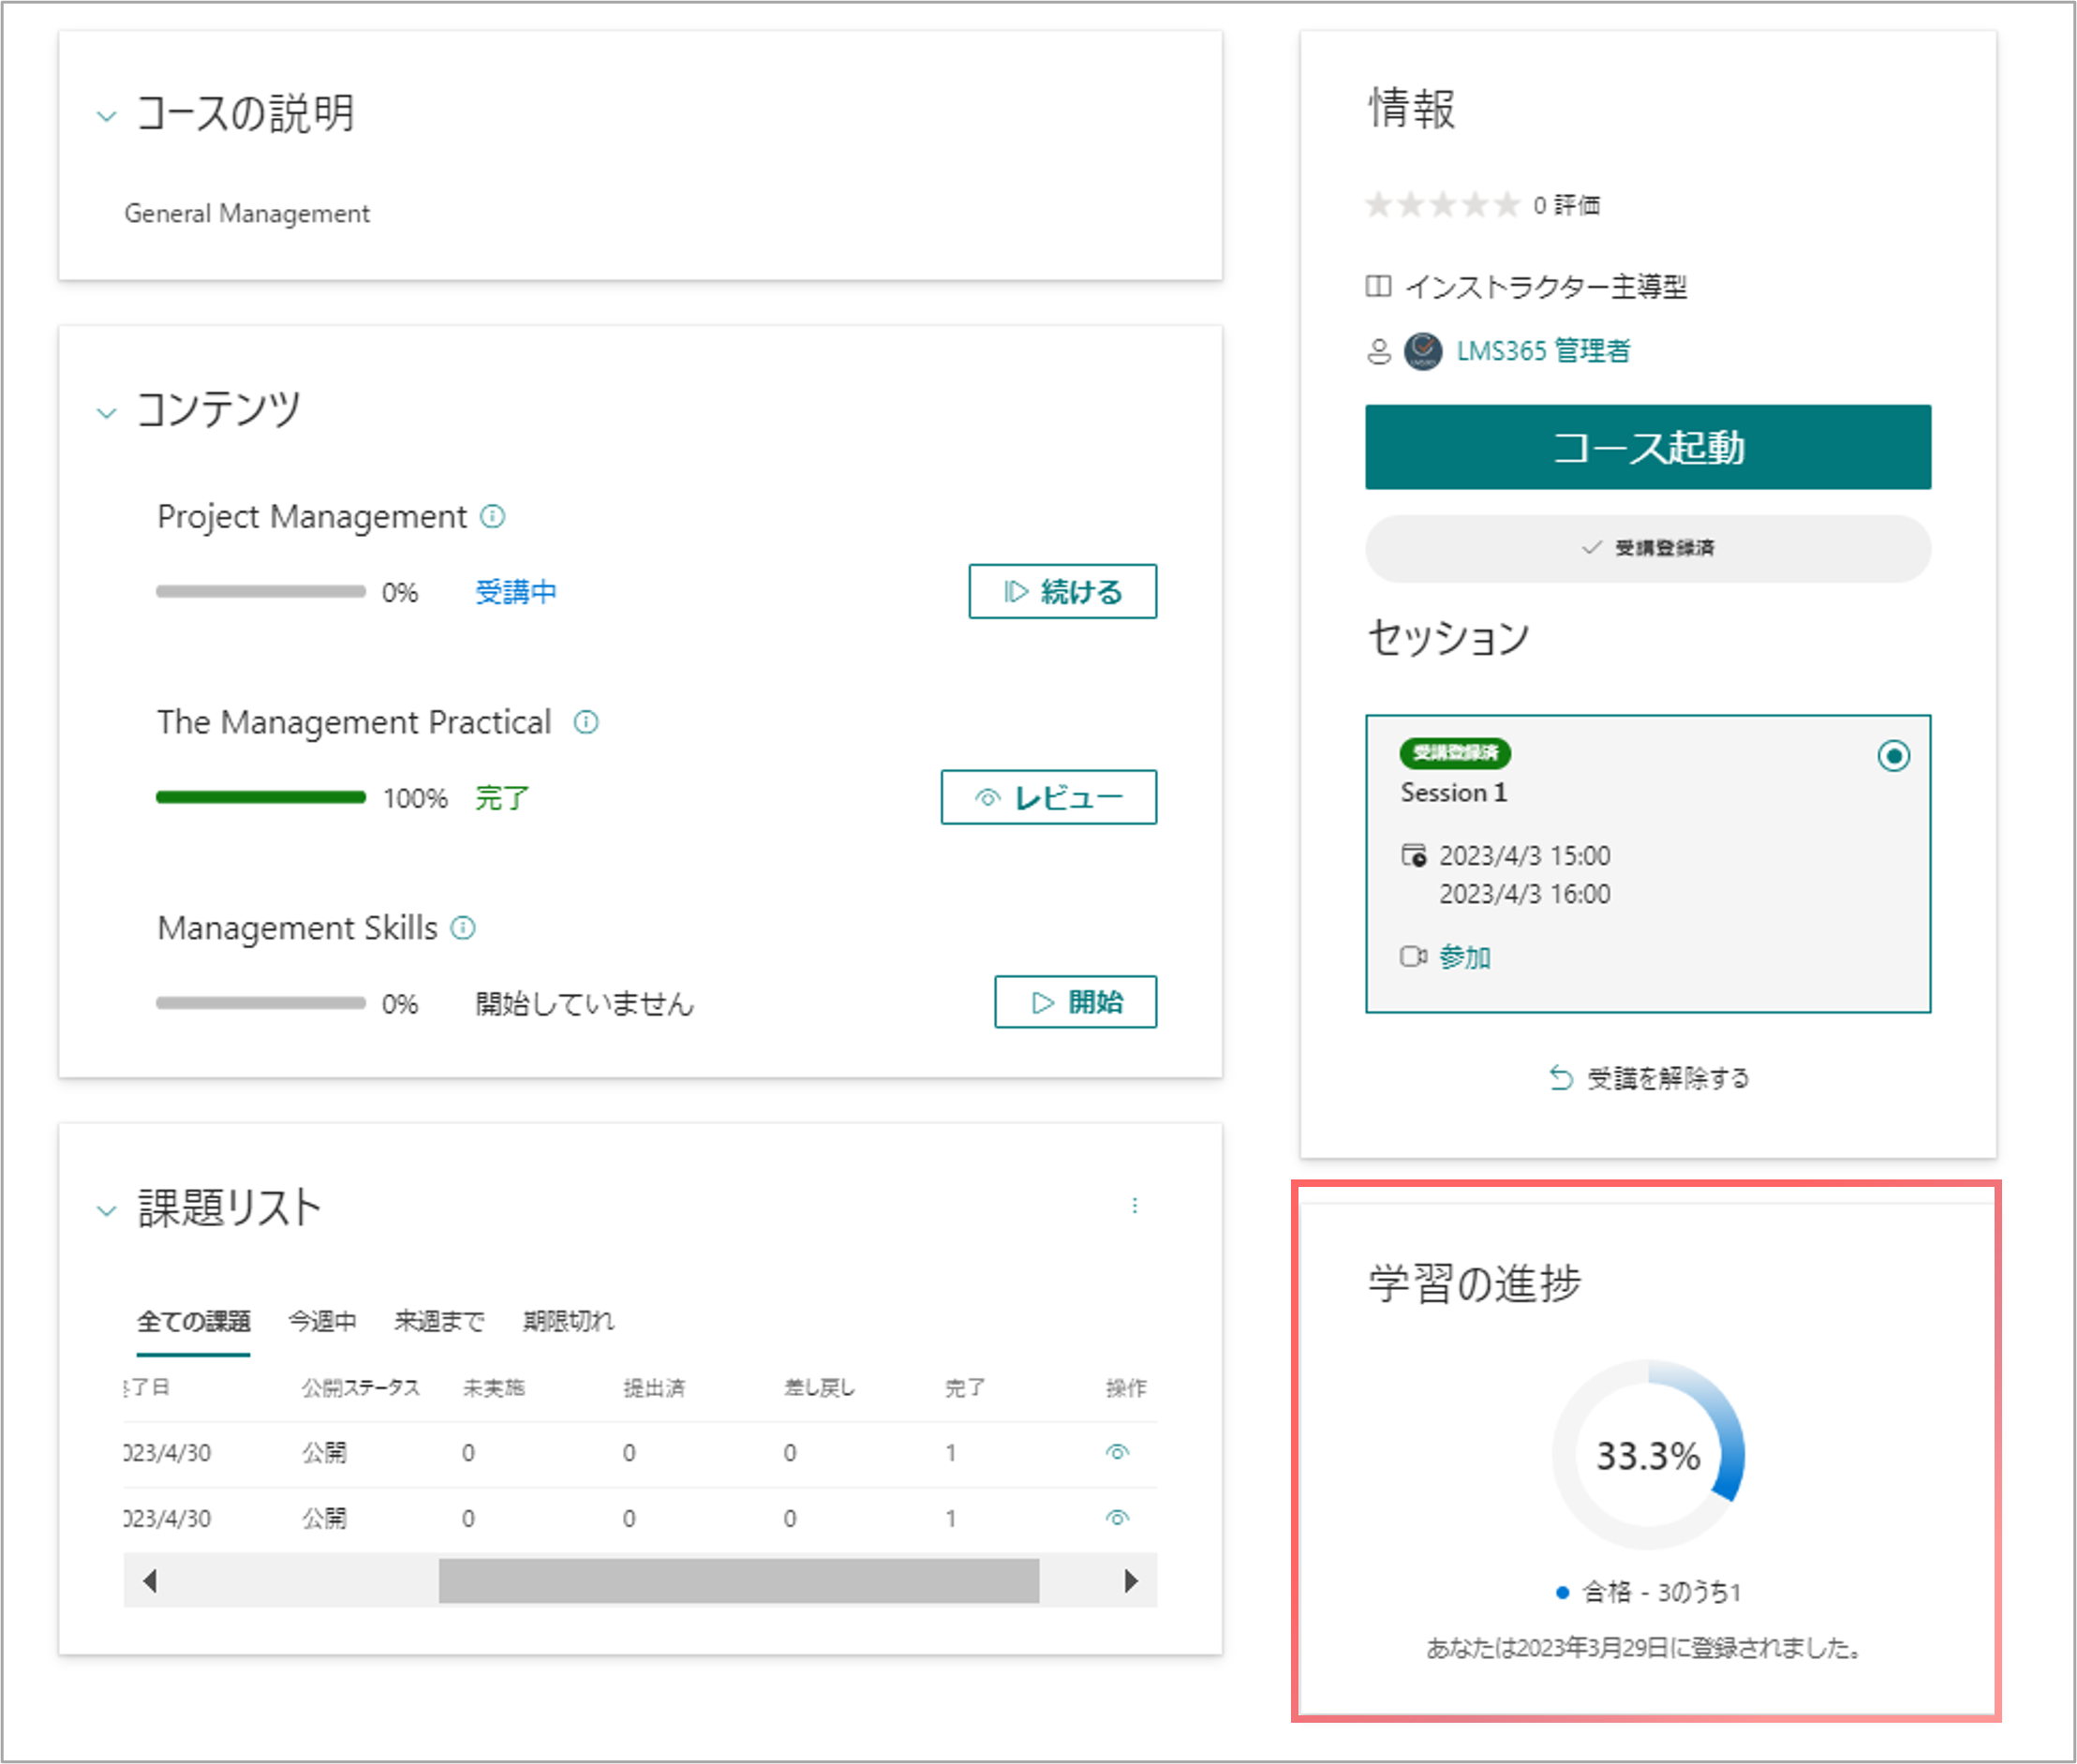Click the green 受講登録済 badge in Session 1
This screenshot has height=1764, width=2077.
point(1455,752)
